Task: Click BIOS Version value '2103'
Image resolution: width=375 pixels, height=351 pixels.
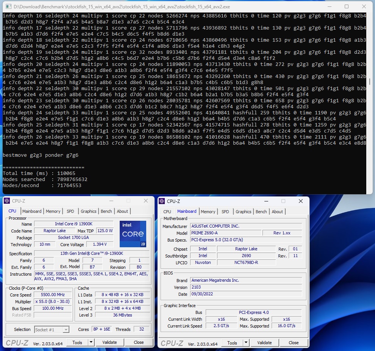Action: [246, 287]
